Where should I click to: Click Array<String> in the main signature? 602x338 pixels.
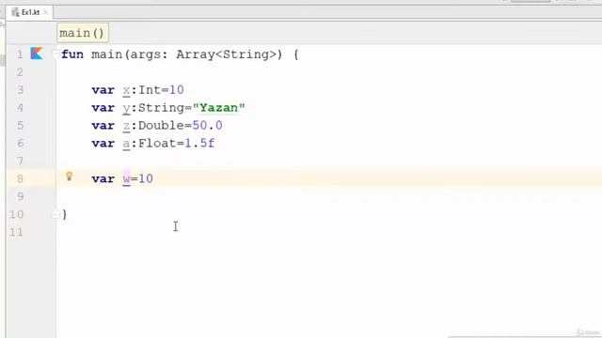coord(226,54)
